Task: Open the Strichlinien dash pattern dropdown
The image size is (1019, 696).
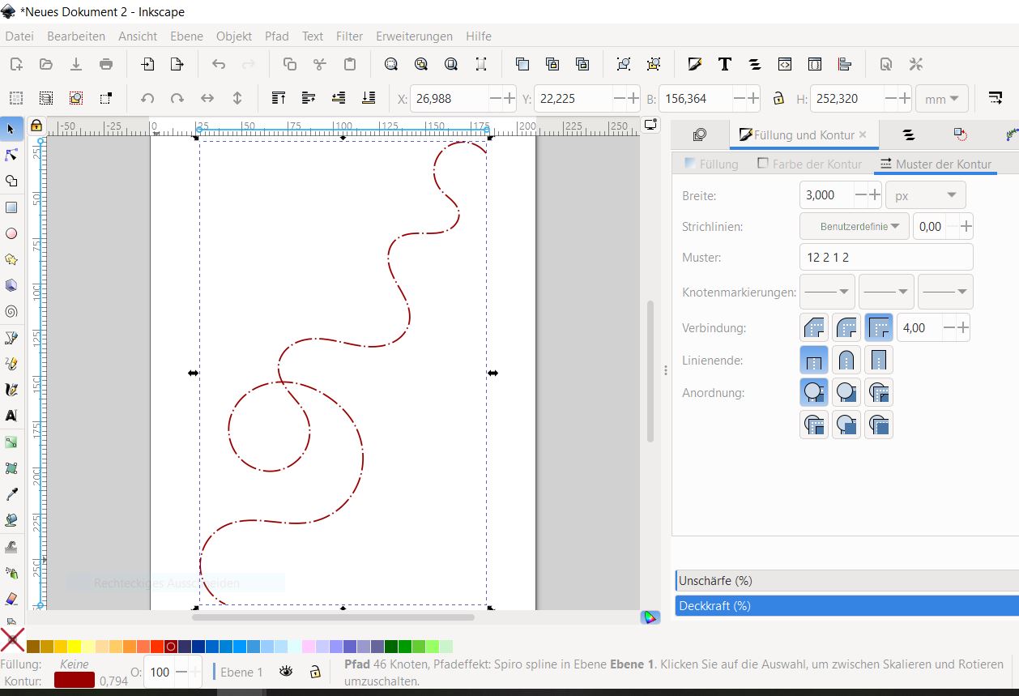Action: point(854,227)
